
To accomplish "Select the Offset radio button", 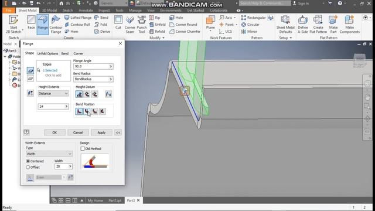I will click(x=28, y=167).
